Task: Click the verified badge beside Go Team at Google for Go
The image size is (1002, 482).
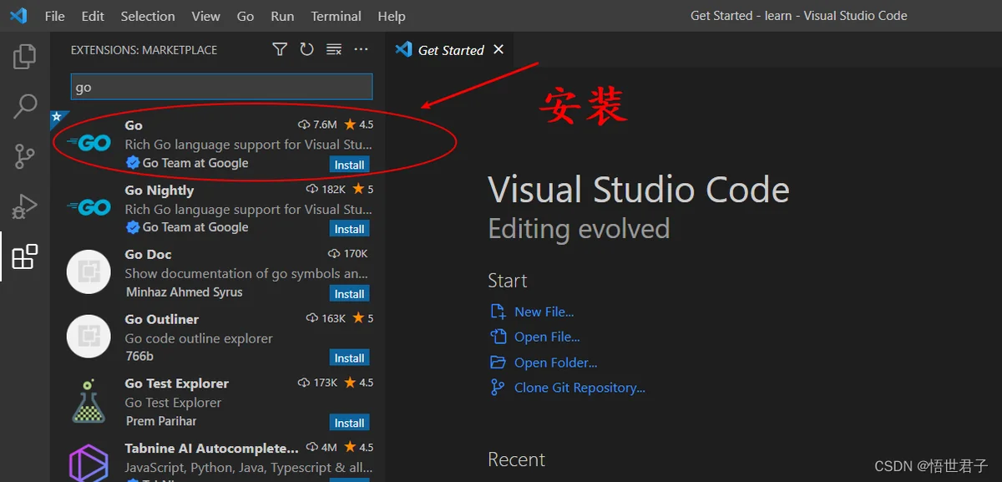Action: point(132,163)
